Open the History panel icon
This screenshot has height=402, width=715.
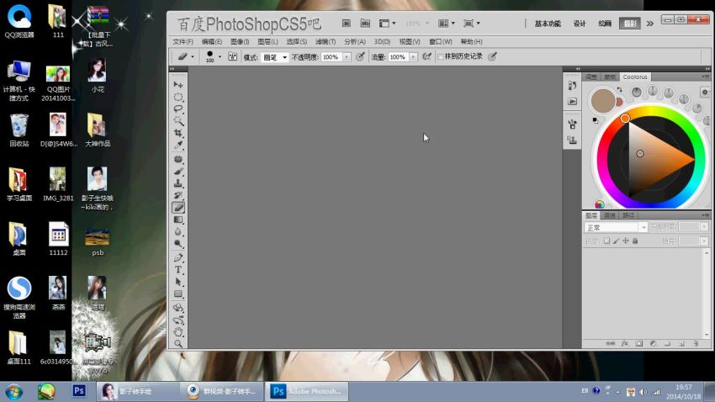click(x=572, y=85)
